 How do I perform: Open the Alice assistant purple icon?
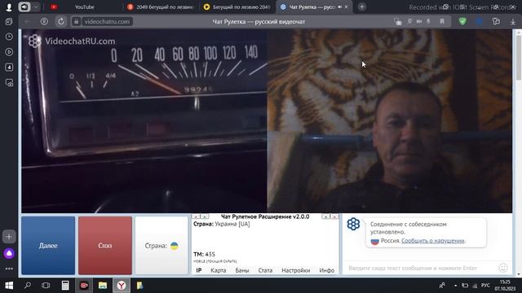tap(9, 253)
